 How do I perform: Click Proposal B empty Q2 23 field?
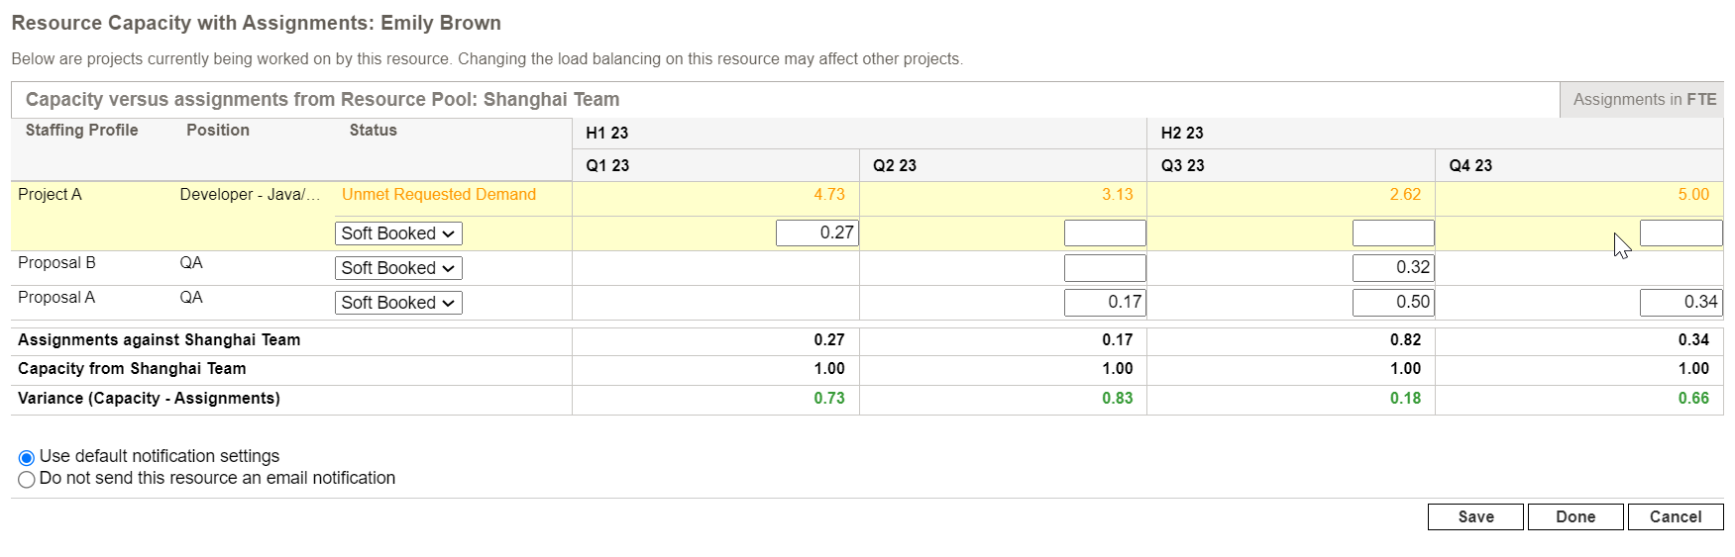click(1104, 267)
